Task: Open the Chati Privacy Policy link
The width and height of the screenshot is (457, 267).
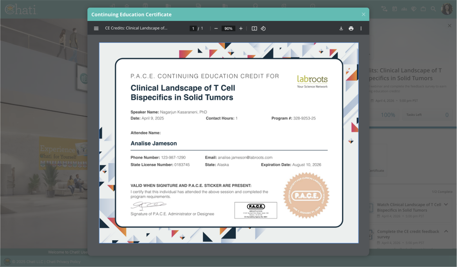Action: 63,262
